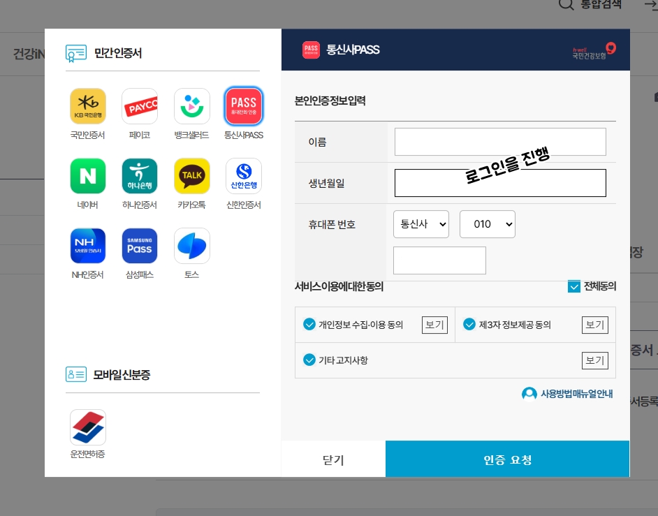This screenshot has width=658, height=516.
Task: Click the 통합검색 magnifier icon in background page
Action: click(x=566, y=4)
